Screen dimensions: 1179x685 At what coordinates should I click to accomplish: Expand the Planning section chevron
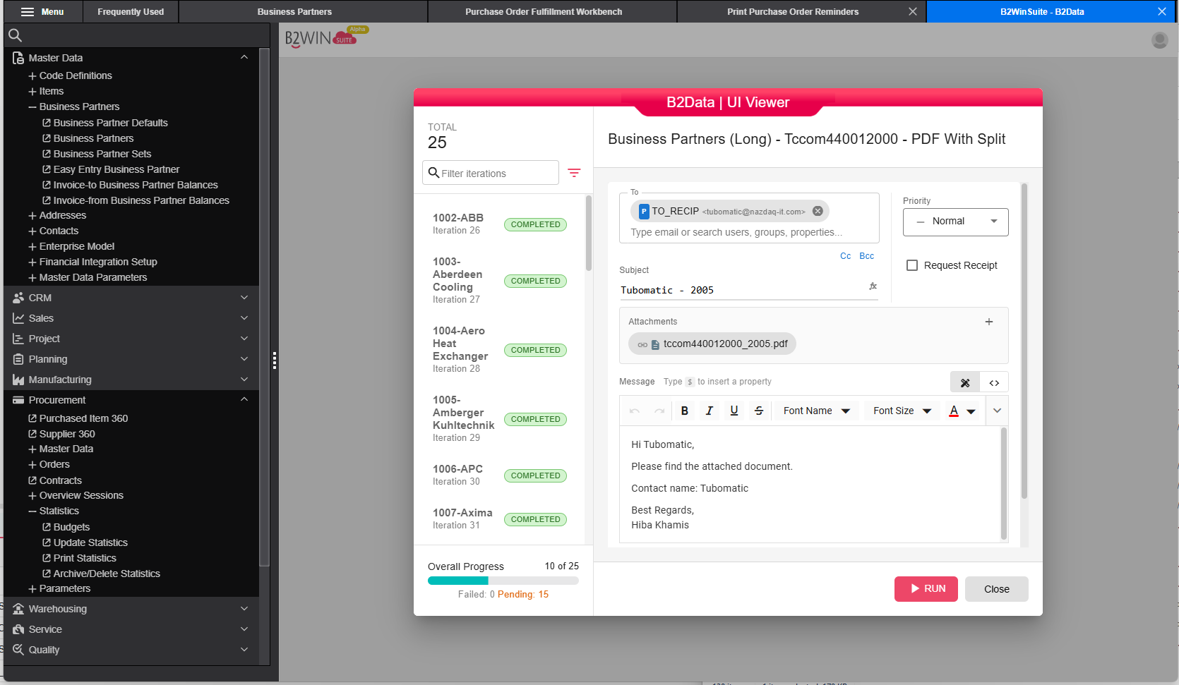[244, 359]
